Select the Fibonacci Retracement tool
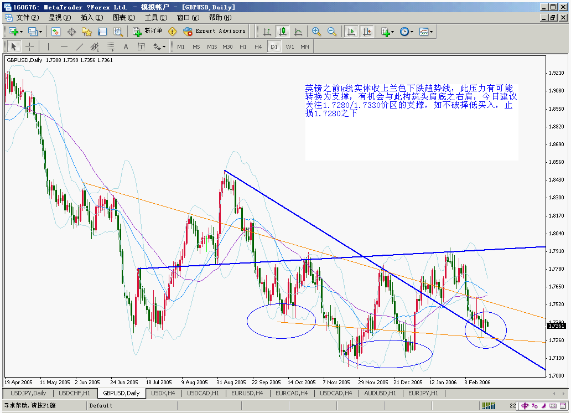The width and height of the screenshot is (571, 413). [x=110, y=47]
